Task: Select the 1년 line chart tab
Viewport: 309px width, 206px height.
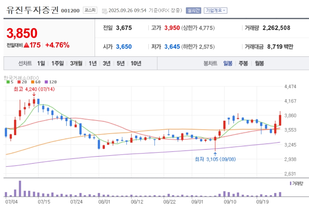Action: pyautogui.click(x=92, y=63)
